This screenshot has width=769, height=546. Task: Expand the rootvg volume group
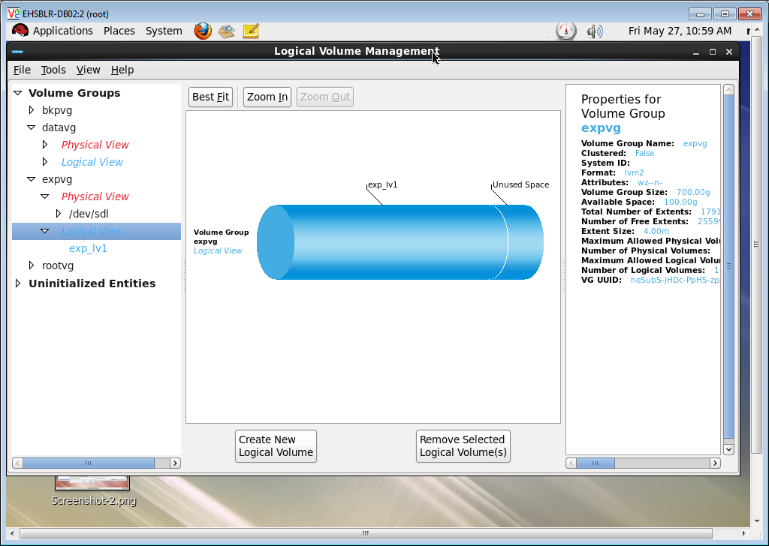point(32,265)
